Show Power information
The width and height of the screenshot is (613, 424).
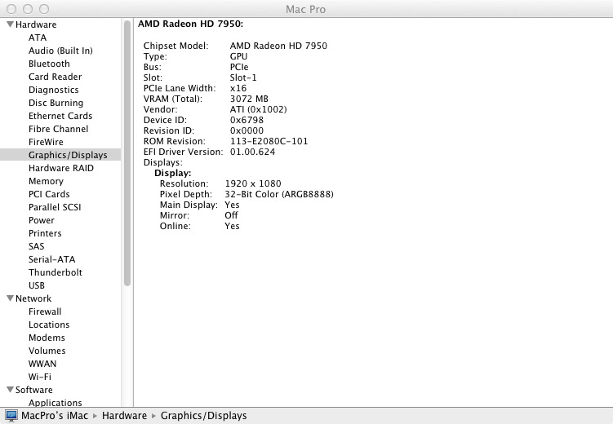[42, 220]
